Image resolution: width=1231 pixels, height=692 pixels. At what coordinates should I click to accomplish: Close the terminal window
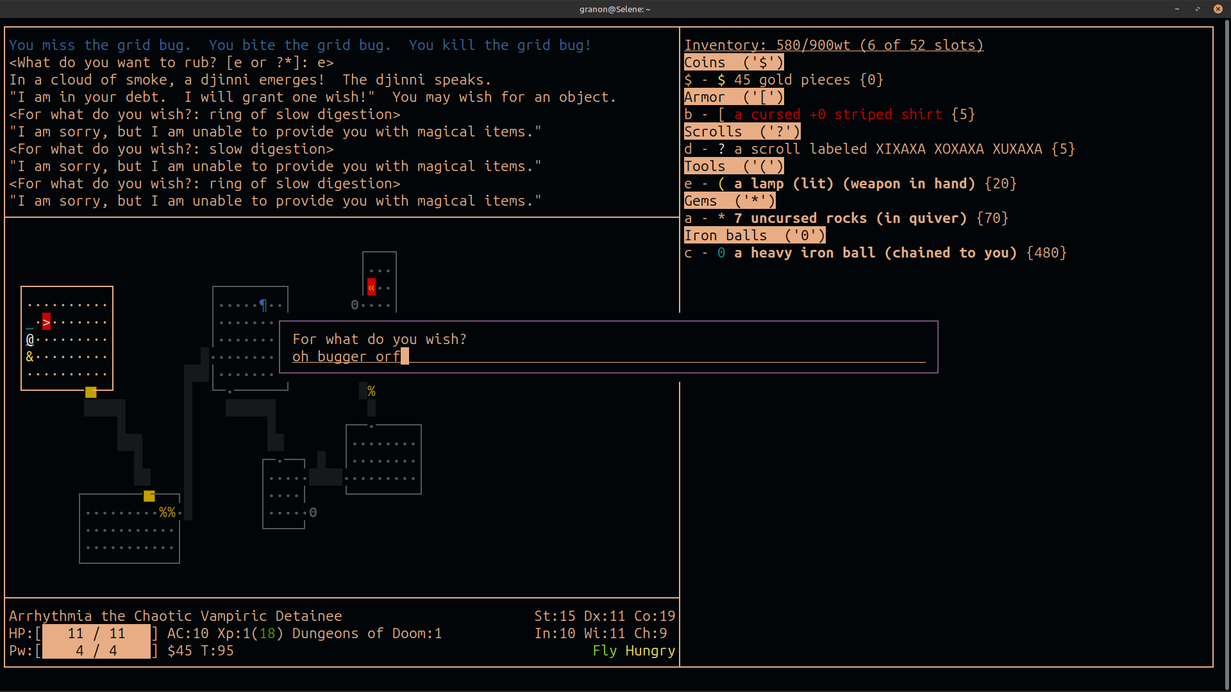pyautogui.click(x=1218, y=9)
